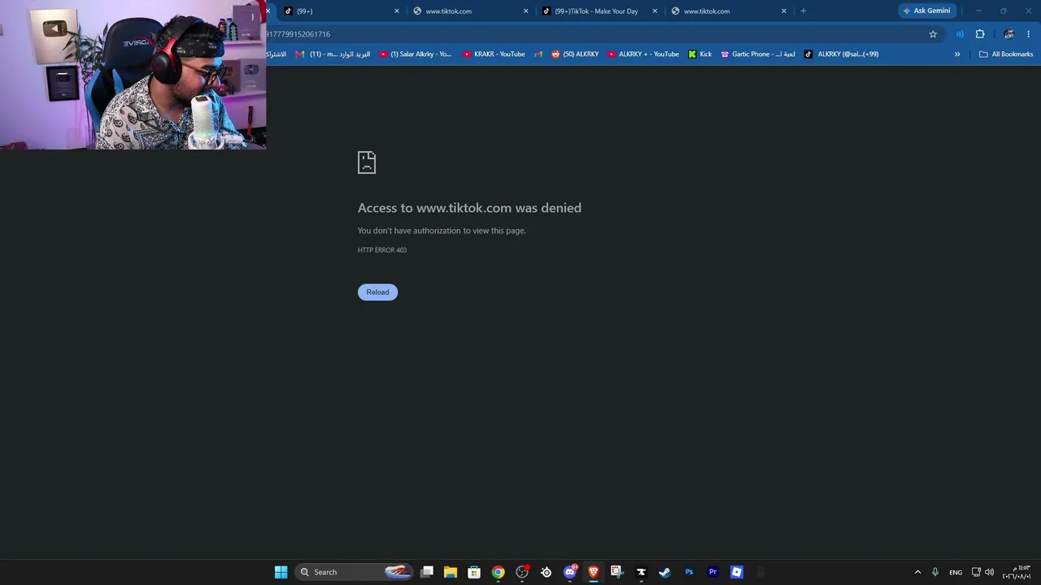Open Premiere Pro from the taskbar
Image resolution: width=1041 pixels, height=585 pixels.
(x=712, y=572)
